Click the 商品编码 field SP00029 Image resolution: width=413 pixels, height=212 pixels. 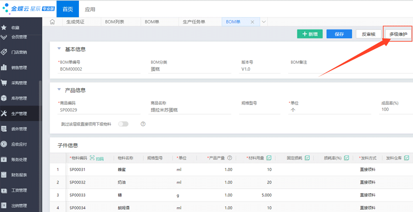pyautogui.click(x=99, y=110)
